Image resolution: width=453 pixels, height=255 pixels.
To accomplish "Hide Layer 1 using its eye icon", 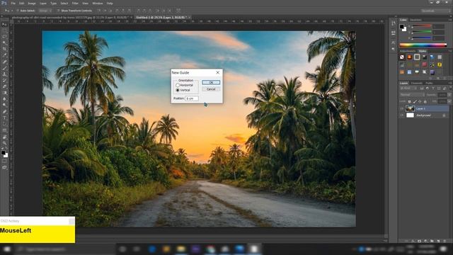I will (403, 108).
